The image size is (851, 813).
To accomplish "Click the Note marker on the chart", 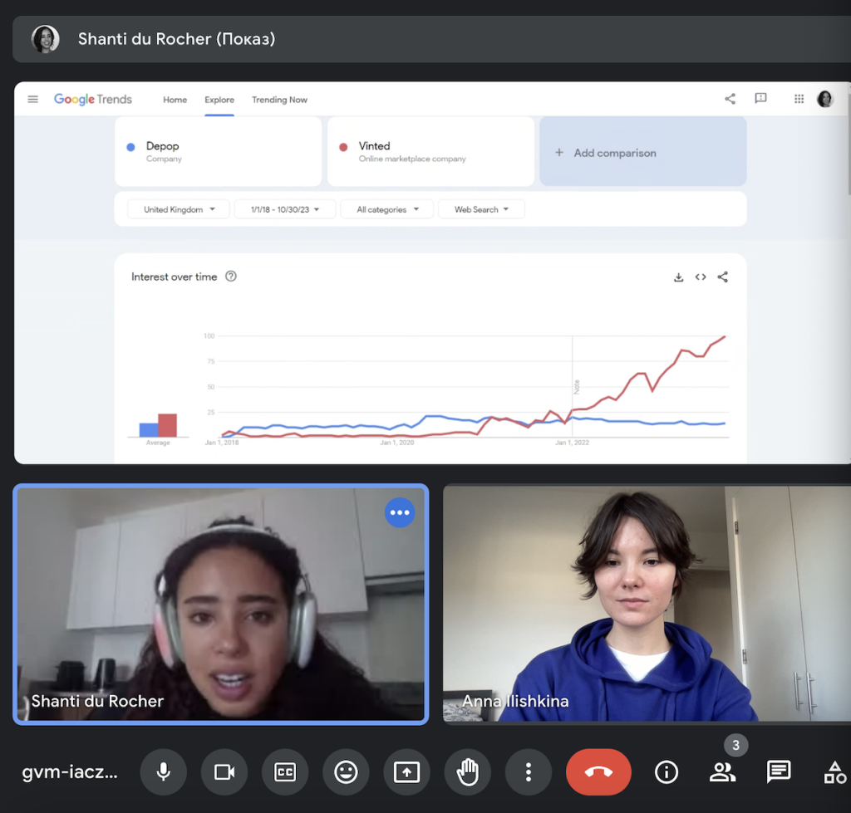I will (577, 387).
